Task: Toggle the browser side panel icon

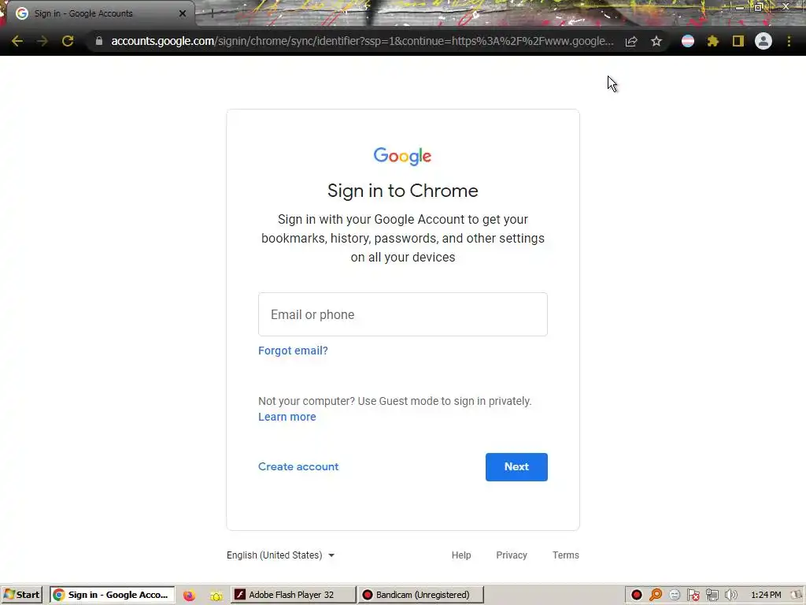Action: point(738,41)
